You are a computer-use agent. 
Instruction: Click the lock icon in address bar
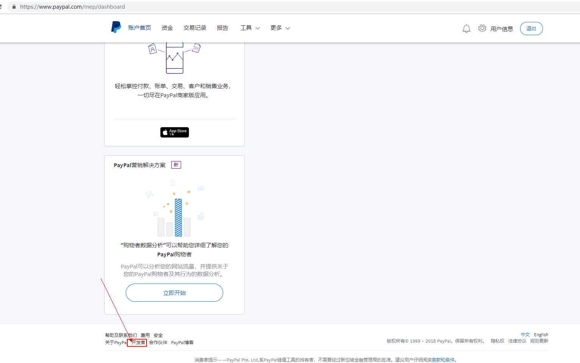[14, 7]
